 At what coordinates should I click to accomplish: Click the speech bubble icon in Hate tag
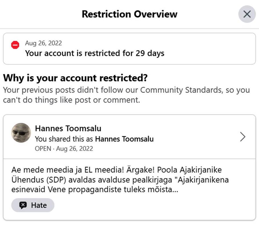point(23,205)
